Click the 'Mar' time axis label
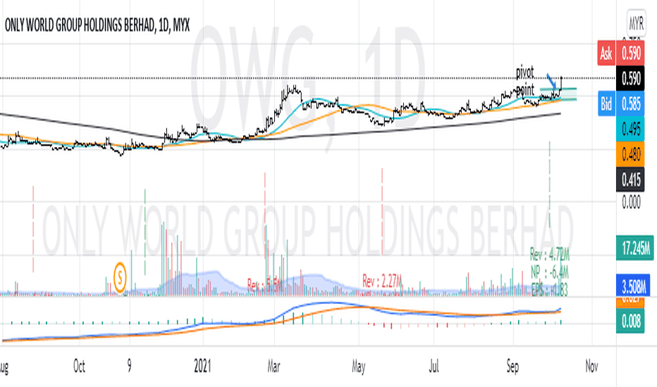Image resolution: width=657 pixels, height=387 pixels. click(x=274, y=367)
